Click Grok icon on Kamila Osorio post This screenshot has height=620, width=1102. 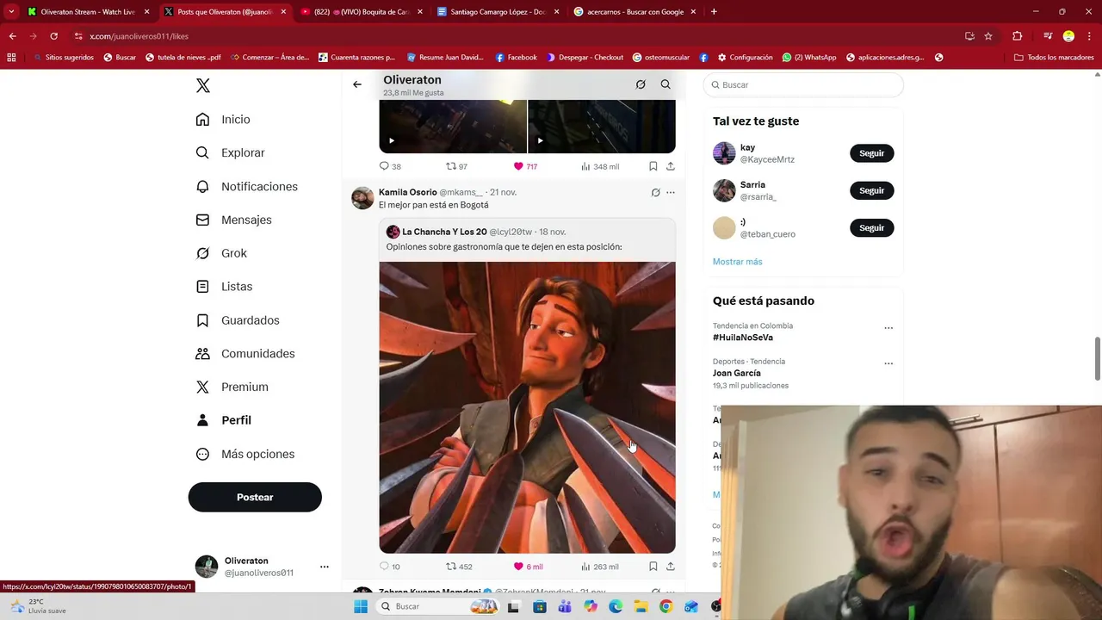click(655, 193)
